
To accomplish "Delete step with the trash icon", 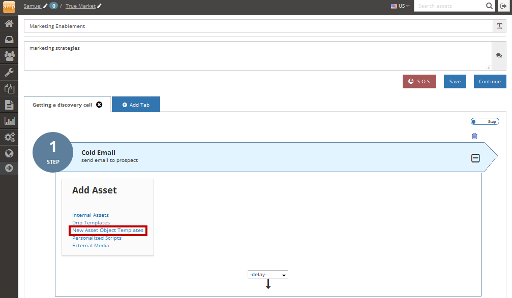I will (x=475, y=136).
